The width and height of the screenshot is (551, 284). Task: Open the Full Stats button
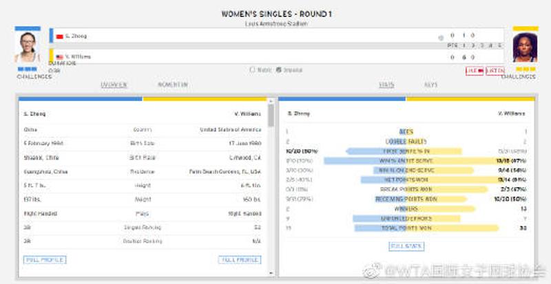(406, 246)
